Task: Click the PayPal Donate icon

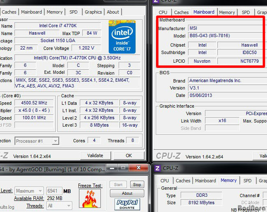Action: pyautogui.click(x=127, y=204)
